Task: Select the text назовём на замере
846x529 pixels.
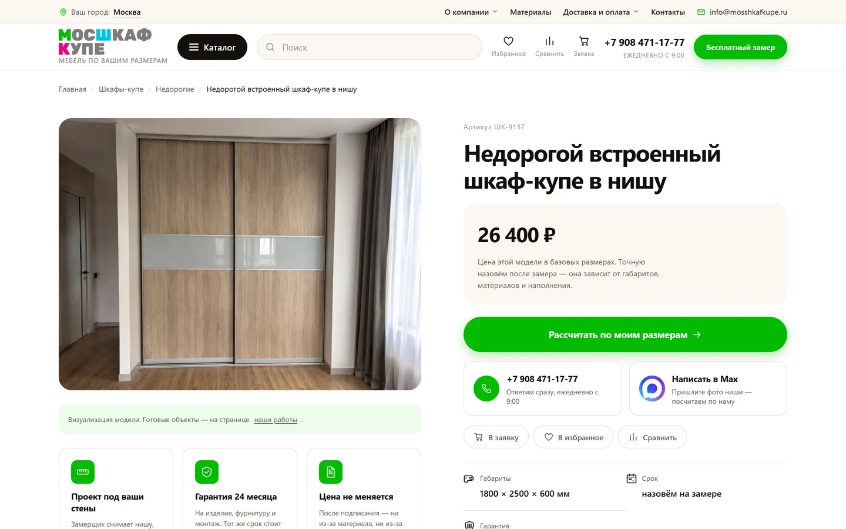Action: click(x=681, y=494)
